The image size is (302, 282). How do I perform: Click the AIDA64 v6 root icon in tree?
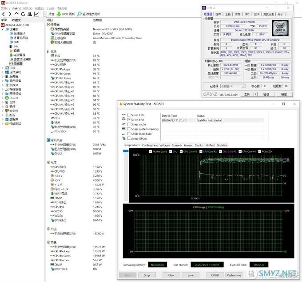coord(3,25)
